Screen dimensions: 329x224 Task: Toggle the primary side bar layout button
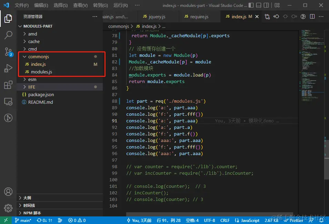(x=251, y=5)
